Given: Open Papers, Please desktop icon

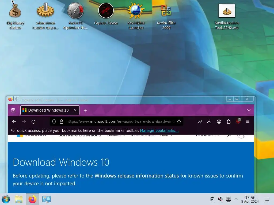Looking at the screenshot, I should coord(106,14).
